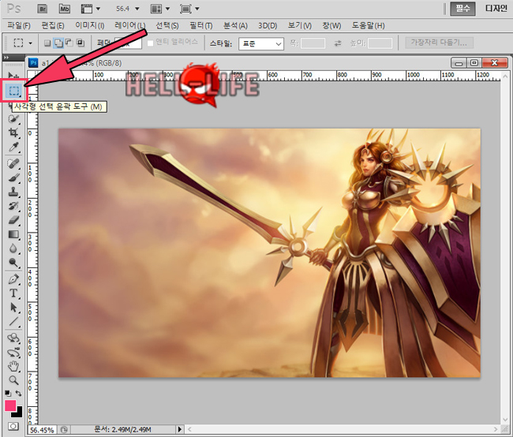513x437 pixels.
Task: Open the 분석(A) menu
Action: click(x=235, y=25)
